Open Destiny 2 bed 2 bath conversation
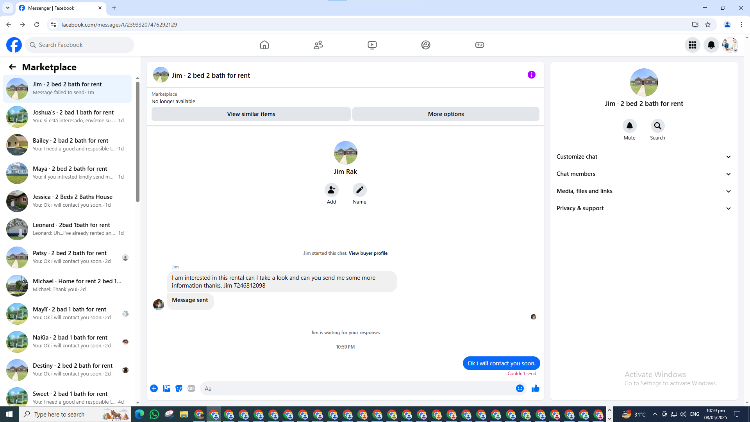750x422 pixels. tap(67, 370)
